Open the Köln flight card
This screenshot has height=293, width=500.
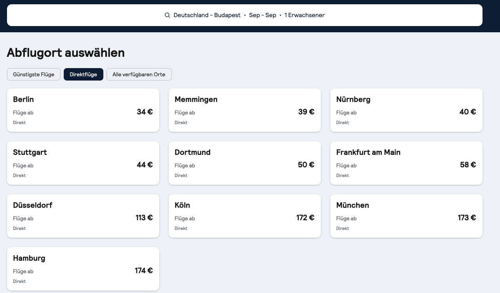click(245, 216)
